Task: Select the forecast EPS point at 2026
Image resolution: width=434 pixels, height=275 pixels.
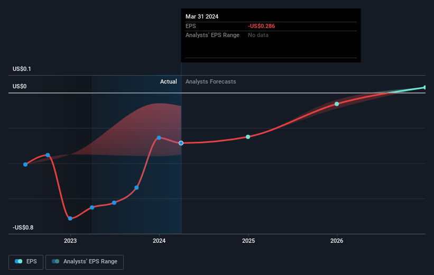Action: click(337, 104)
